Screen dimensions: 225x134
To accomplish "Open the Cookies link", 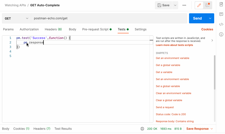I will (x=207, y=29).
